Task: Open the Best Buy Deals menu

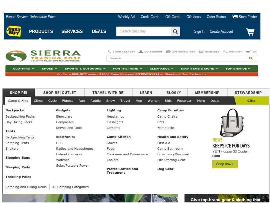Action: (99, 31)
